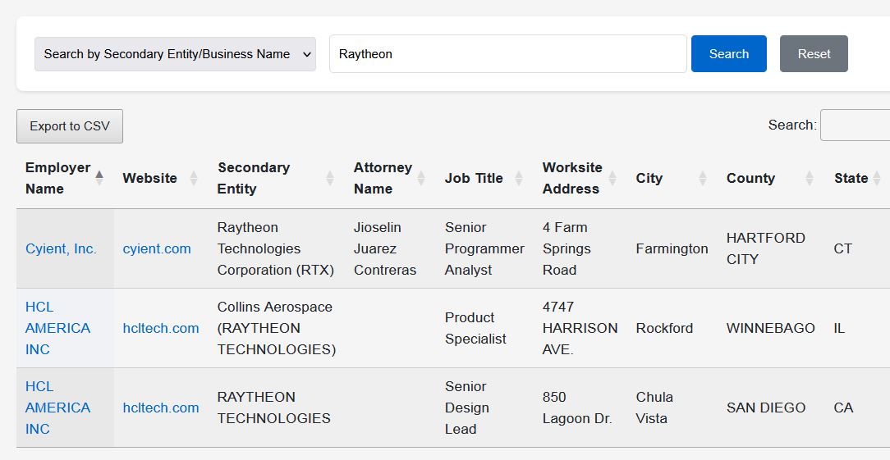Viewport: 890px width, 460px height.
Task: Sort by Job Title arrow icon
Action: (519, 178)
